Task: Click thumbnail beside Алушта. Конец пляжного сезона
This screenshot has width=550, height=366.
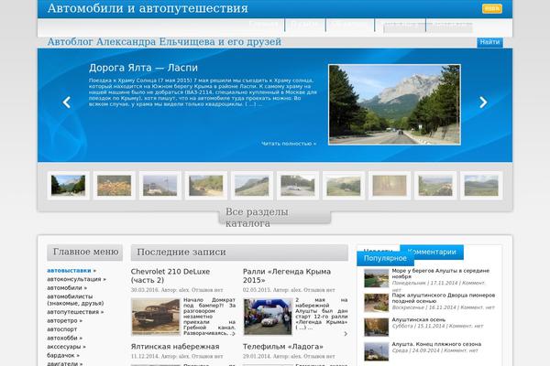Action: [x=376, y=351]
